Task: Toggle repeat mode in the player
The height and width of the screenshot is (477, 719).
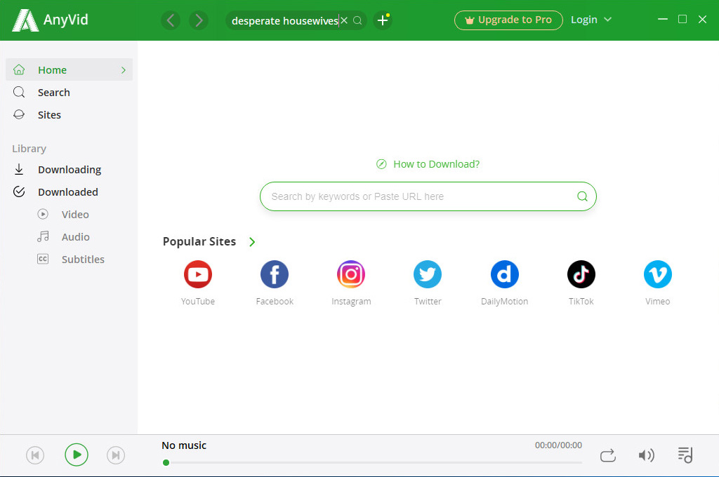Action: 608,455
